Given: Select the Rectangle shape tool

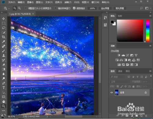Looking at the screenshot, I should coord(4,97).
